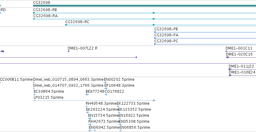Click the CG32698-PC start arrow
The image size is (256, 132).
tap(155, 44)
